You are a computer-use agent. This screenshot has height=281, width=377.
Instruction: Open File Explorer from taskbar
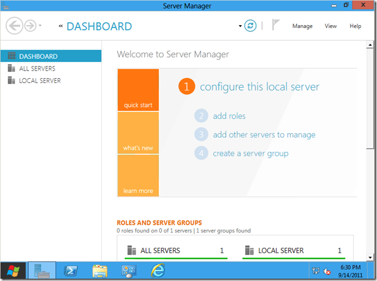click(100, 271)
